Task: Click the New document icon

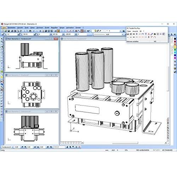Action: [x=3, y=31]
